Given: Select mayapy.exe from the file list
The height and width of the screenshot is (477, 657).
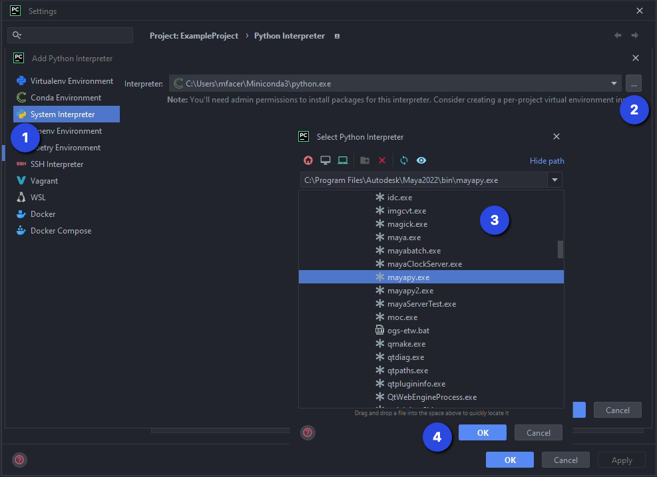Looking at the screenshot, I should (x=431, y=277).
